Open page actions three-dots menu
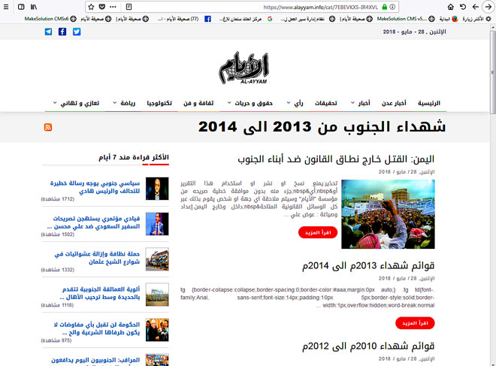The width and height of the screenshot is (496, 366). (x=113, y=7)
